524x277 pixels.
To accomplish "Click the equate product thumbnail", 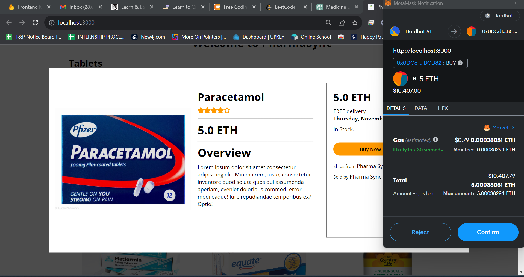I will pos(260,264).
